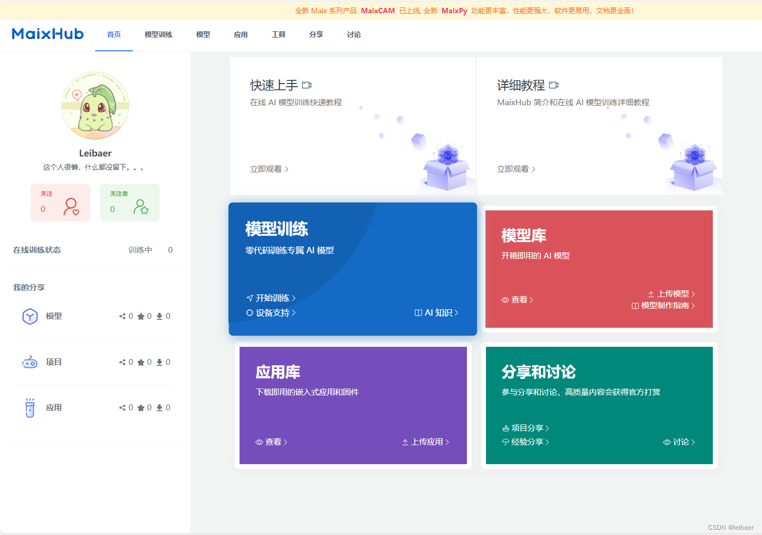Click 上传应用 in the 应用库 card
This screenshot has width=762, height=535.
pos(426,442)
